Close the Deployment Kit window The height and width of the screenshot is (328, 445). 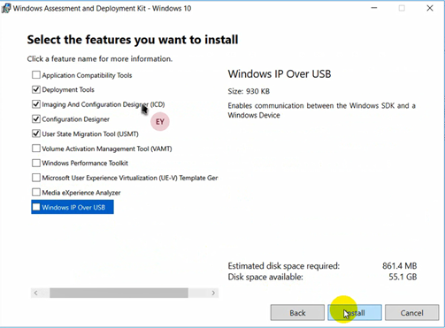click(x=430, y=8)
